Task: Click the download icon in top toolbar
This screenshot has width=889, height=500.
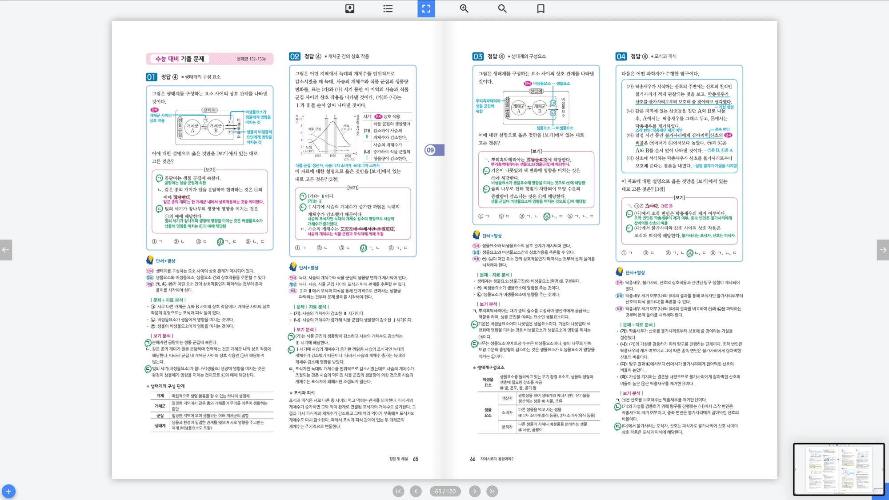Action: 350,8
